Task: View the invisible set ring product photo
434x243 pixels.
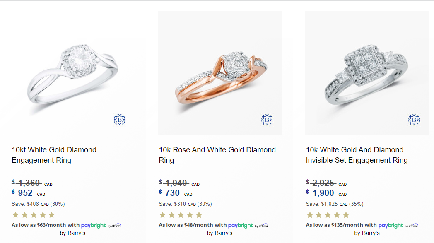Action: point(367,73)
